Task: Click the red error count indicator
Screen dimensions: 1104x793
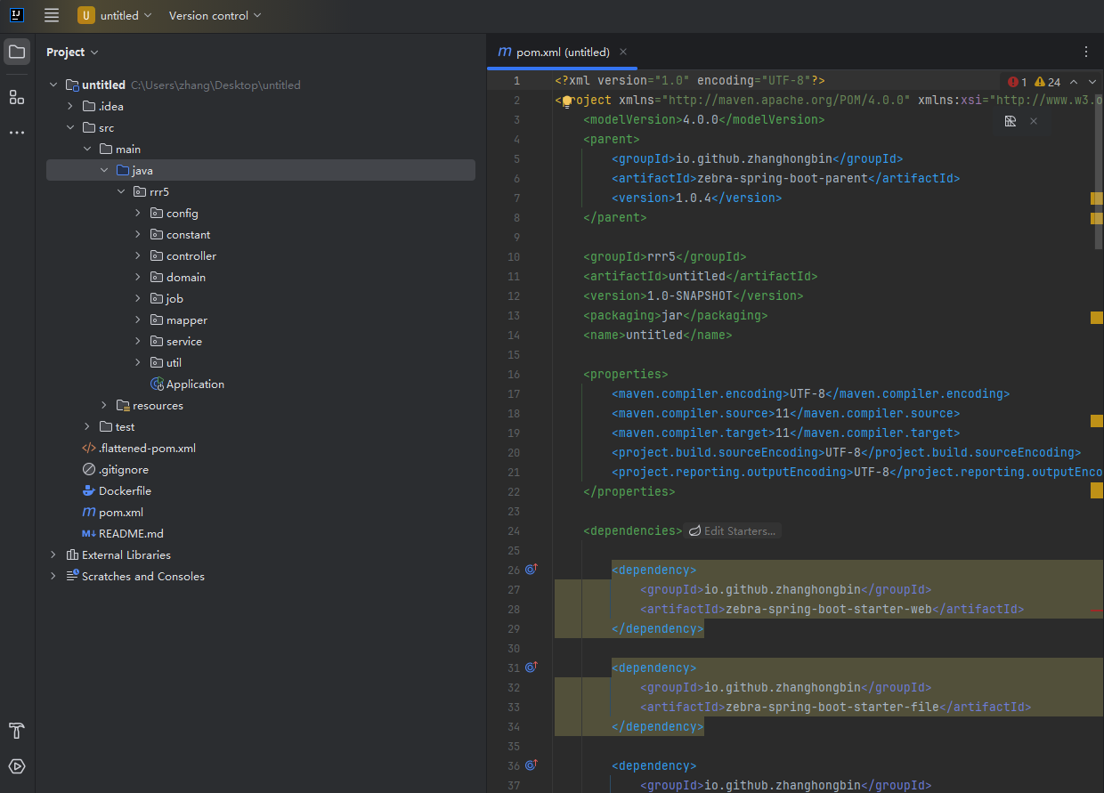Action: 1017,82
